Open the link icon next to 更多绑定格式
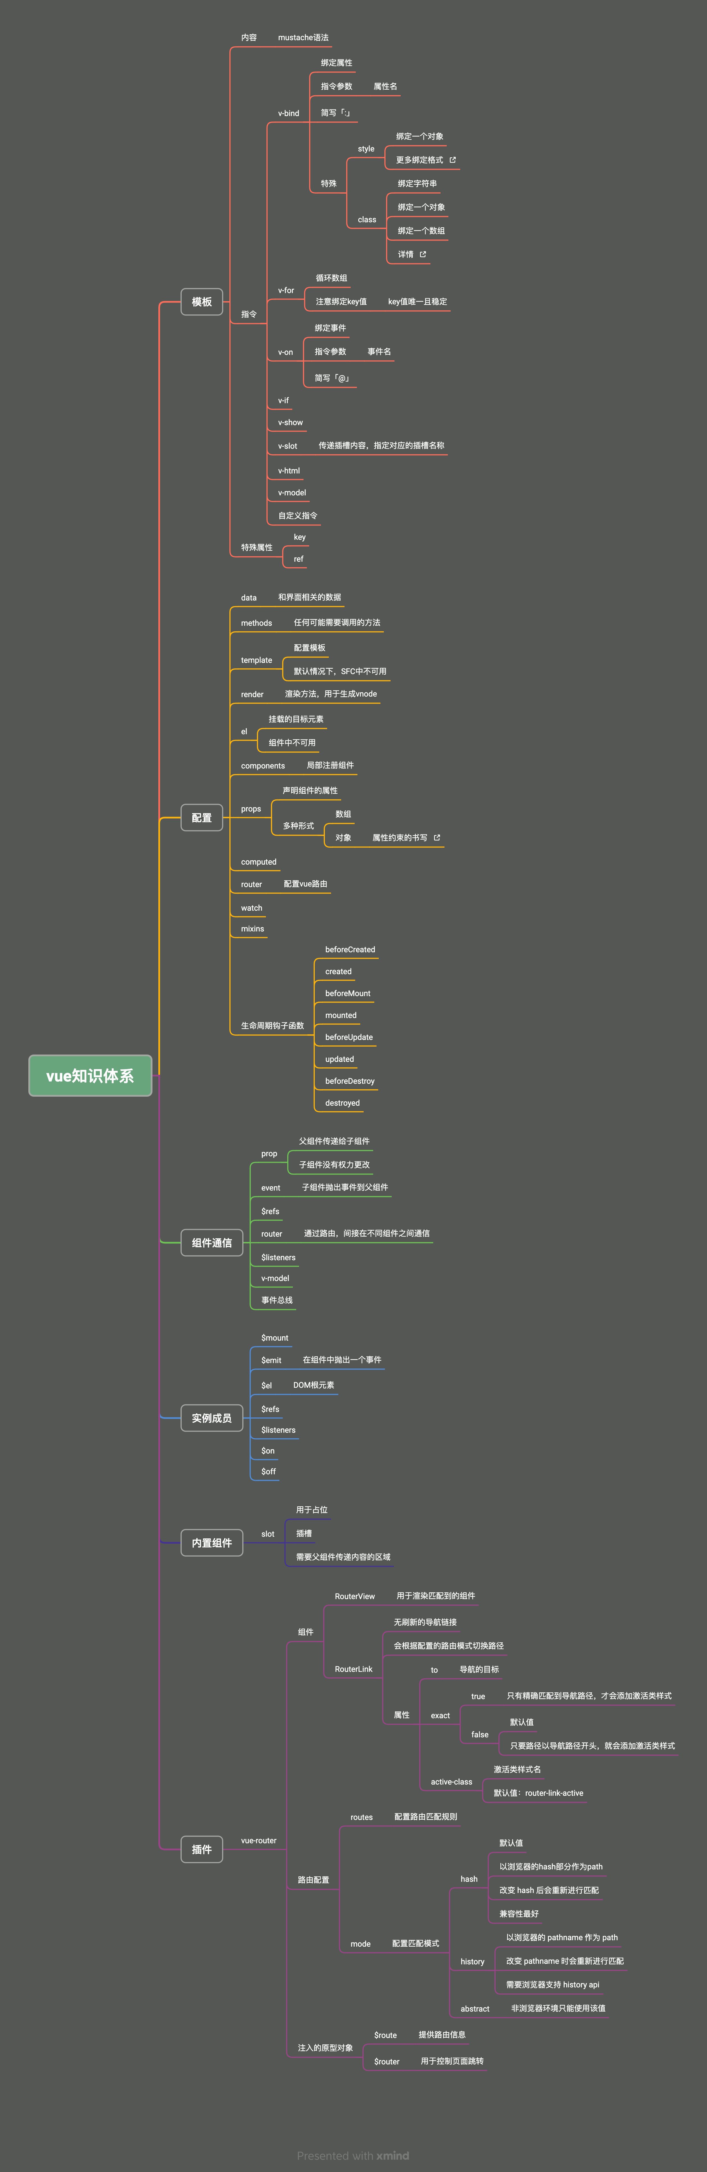 pyautogui.click(x=453, y=160)
